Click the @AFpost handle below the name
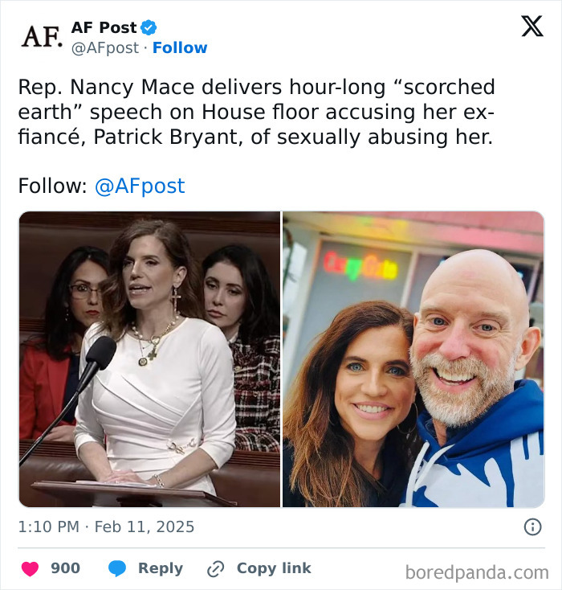 tap(105, 48)
